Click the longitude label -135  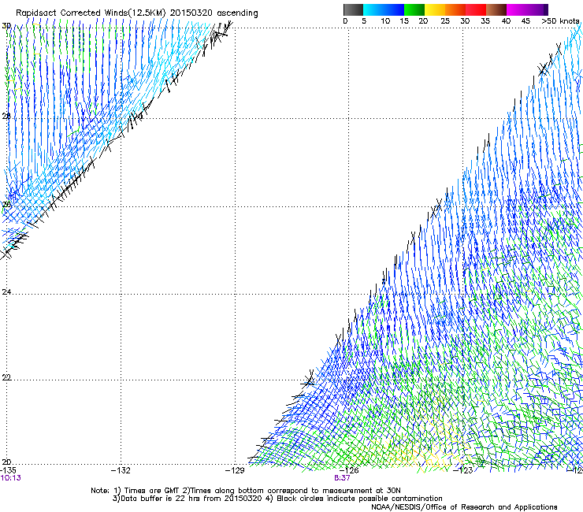8,470
